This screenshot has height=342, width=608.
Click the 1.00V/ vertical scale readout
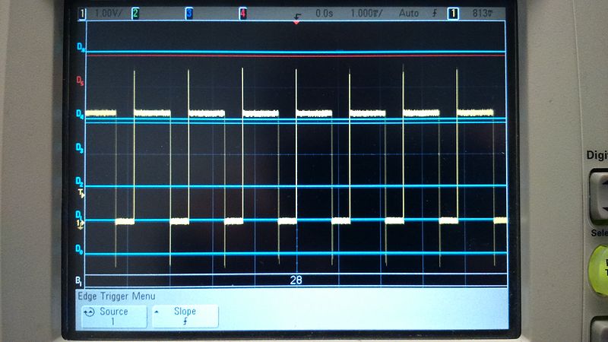point(107,13)
